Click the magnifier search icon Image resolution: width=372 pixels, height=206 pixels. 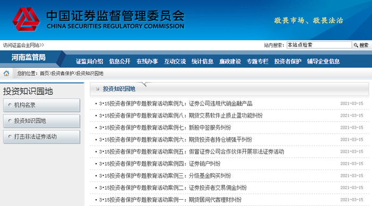356,45
